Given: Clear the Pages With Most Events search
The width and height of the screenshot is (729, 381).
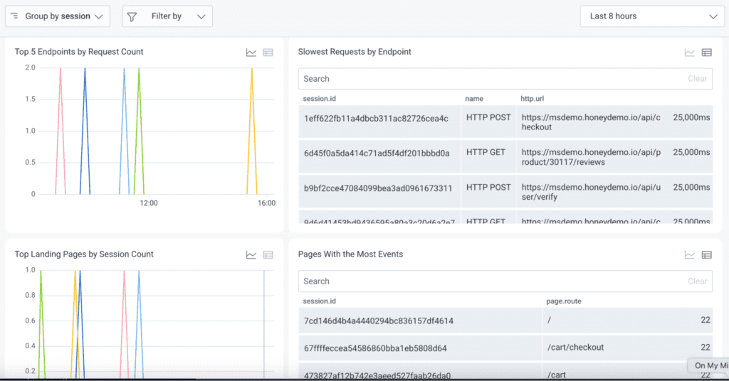Looking at the screenshot, I should click(x=697, y=281).
